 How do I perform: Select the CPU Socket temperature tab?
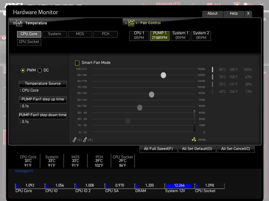click(x=29, y=42)
